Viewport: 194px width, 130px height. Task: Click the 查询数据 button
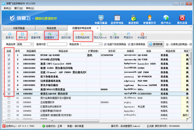[156, 44]
